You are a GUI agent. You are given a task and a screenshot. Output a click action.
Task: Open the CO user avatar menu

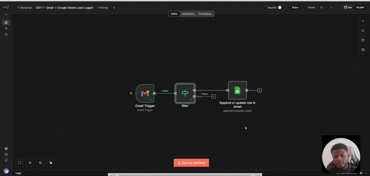pos(6,171)
